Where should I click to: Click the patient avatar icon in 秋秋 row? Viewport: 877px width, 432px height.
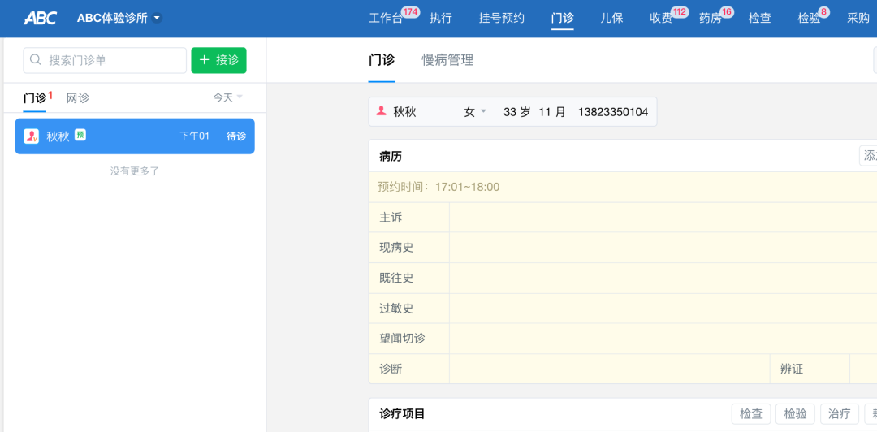tap(31, 136)
